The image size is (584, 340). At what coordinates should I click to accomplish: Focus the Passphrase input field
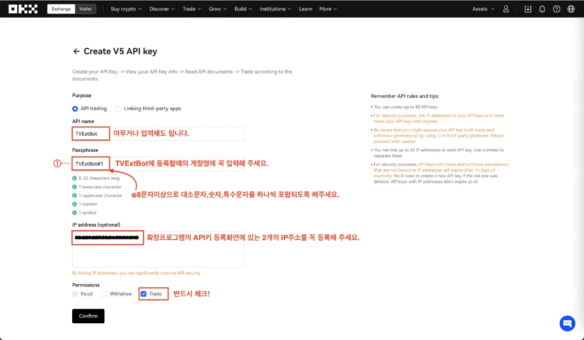[158, 164]
